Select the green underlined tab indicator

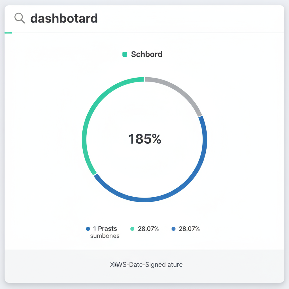8,33
